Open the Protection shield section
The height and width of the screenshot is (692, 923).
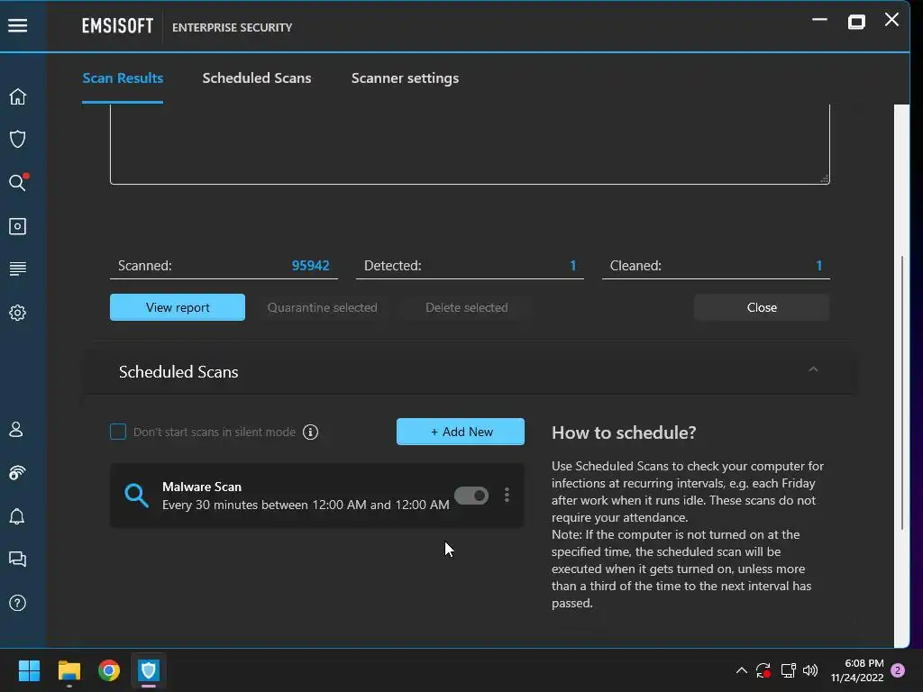click(x=18, y=140)
